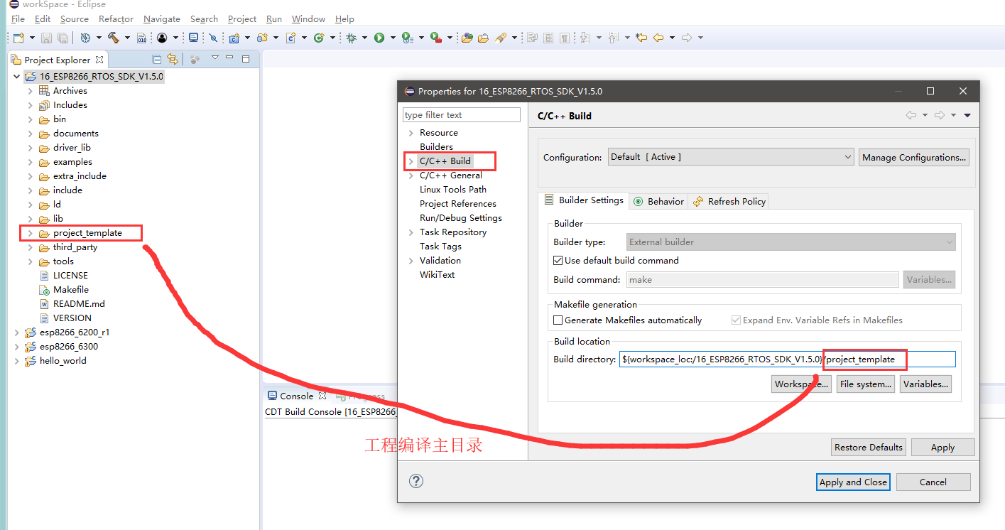
Task: Click the Cancel button
Action: click(x=933, y=482)
